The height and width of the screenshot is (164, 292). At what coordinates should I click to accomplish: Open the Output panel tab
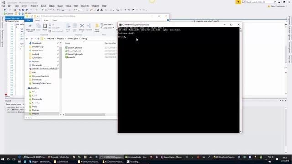click(8, 101)
